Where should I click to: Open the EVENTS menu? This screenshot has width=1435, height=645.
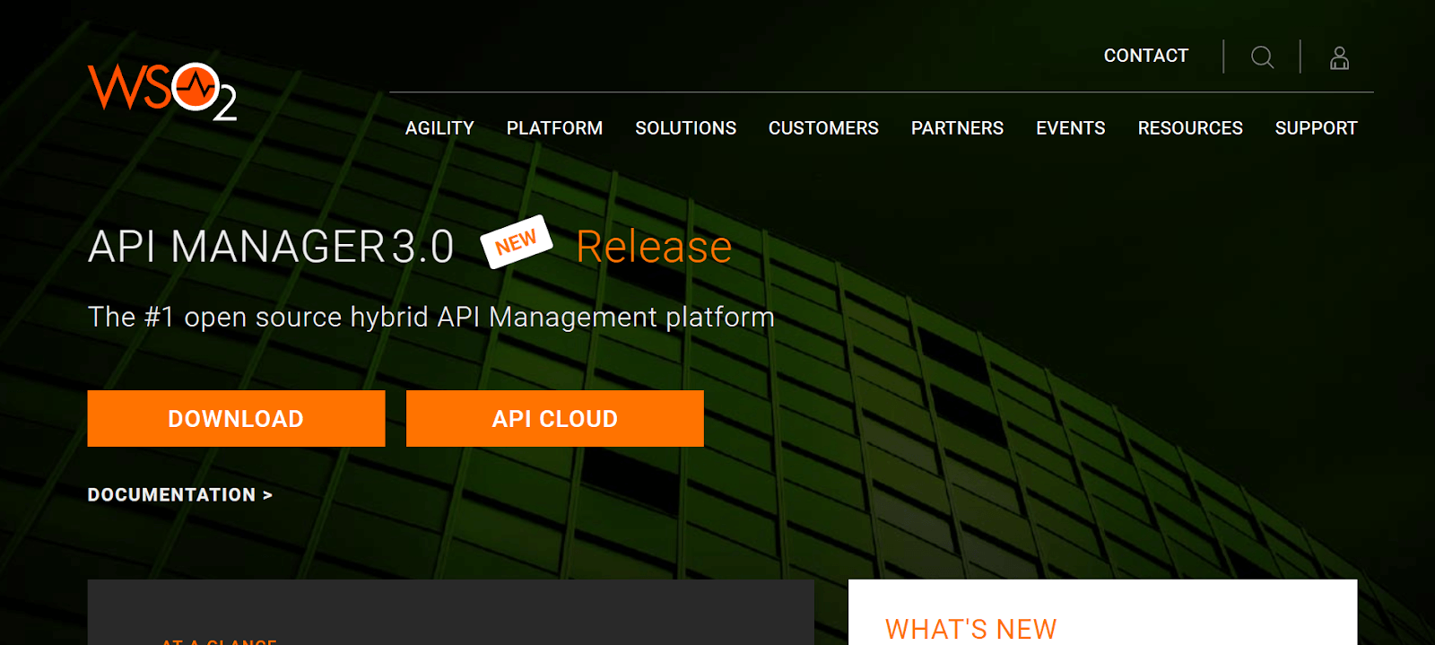[x=1070, y=128]
